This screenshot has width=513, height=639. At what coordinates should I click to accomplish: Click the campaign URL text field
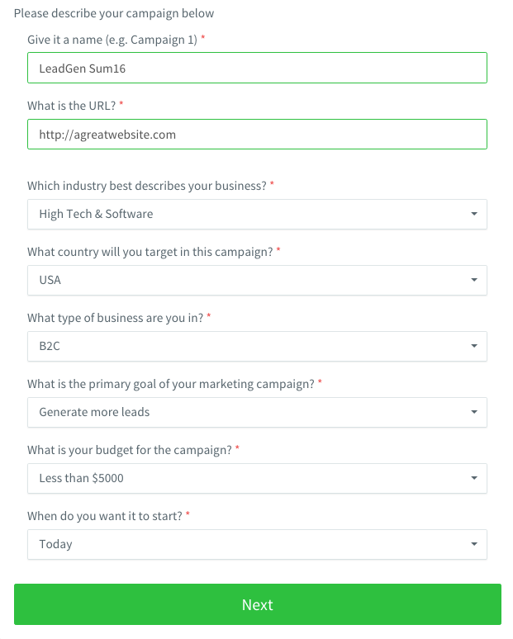257,135
